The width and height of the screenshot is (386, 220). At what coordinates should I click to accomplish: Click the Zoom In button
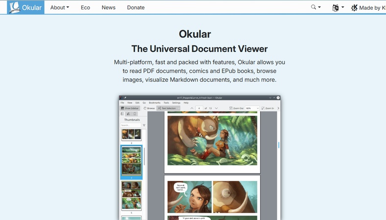pyautogui.click(x=267, y=108)
